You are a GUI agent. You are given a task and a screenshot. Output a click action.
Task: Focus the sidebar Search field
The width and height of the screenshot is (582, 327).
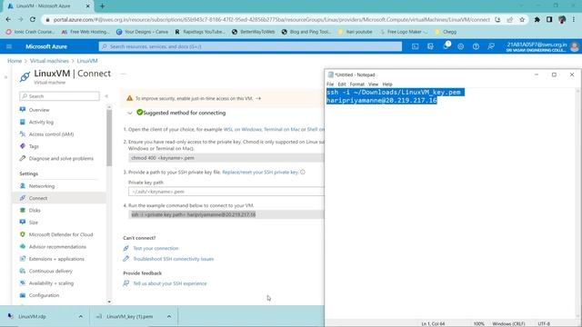[59, 96]
